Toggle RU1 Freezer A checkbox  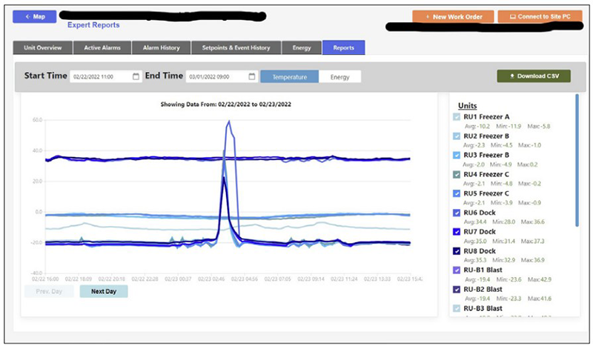(x=457, y=117)
